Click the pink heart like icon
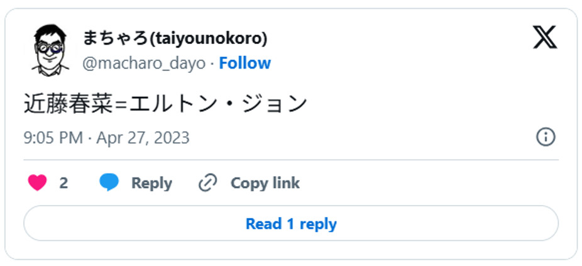Viewport: 582px width, 266px height. (x=38, y=183)
